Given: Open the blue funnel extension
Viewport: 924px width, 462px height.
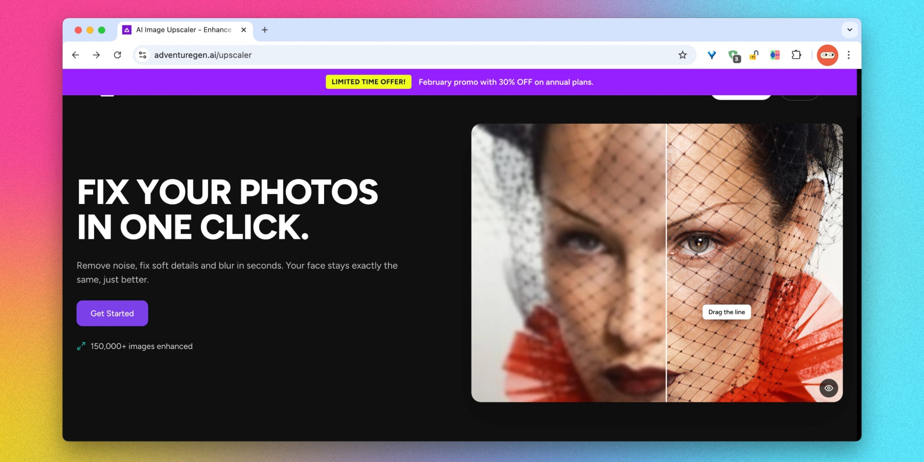Looking at the screenshot, I should [711, 55].
